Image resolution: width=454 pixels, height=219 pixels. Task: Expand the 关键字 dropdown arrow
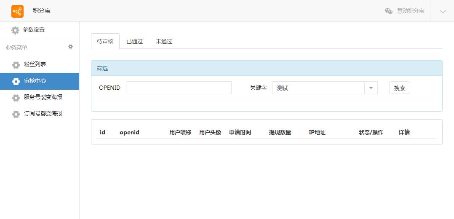tap(371, 88)
